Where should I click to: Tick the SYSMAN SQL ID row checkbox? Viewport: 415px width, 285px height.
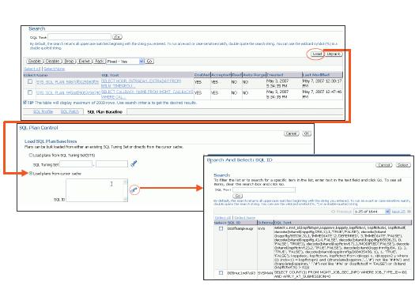click(x=221, y=272)
